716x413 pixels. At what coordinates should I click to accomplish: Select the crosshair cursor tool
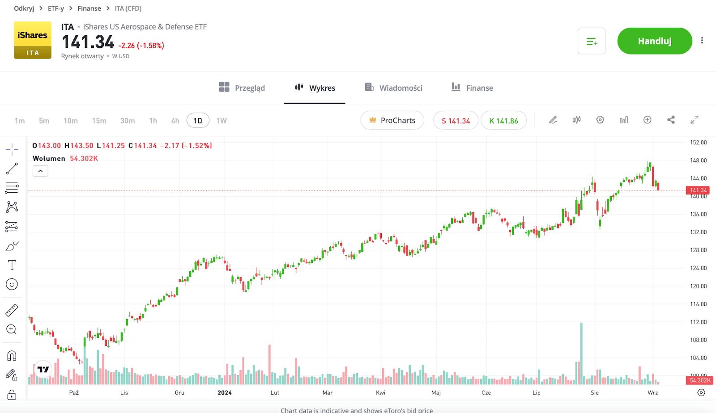(12, 149)
